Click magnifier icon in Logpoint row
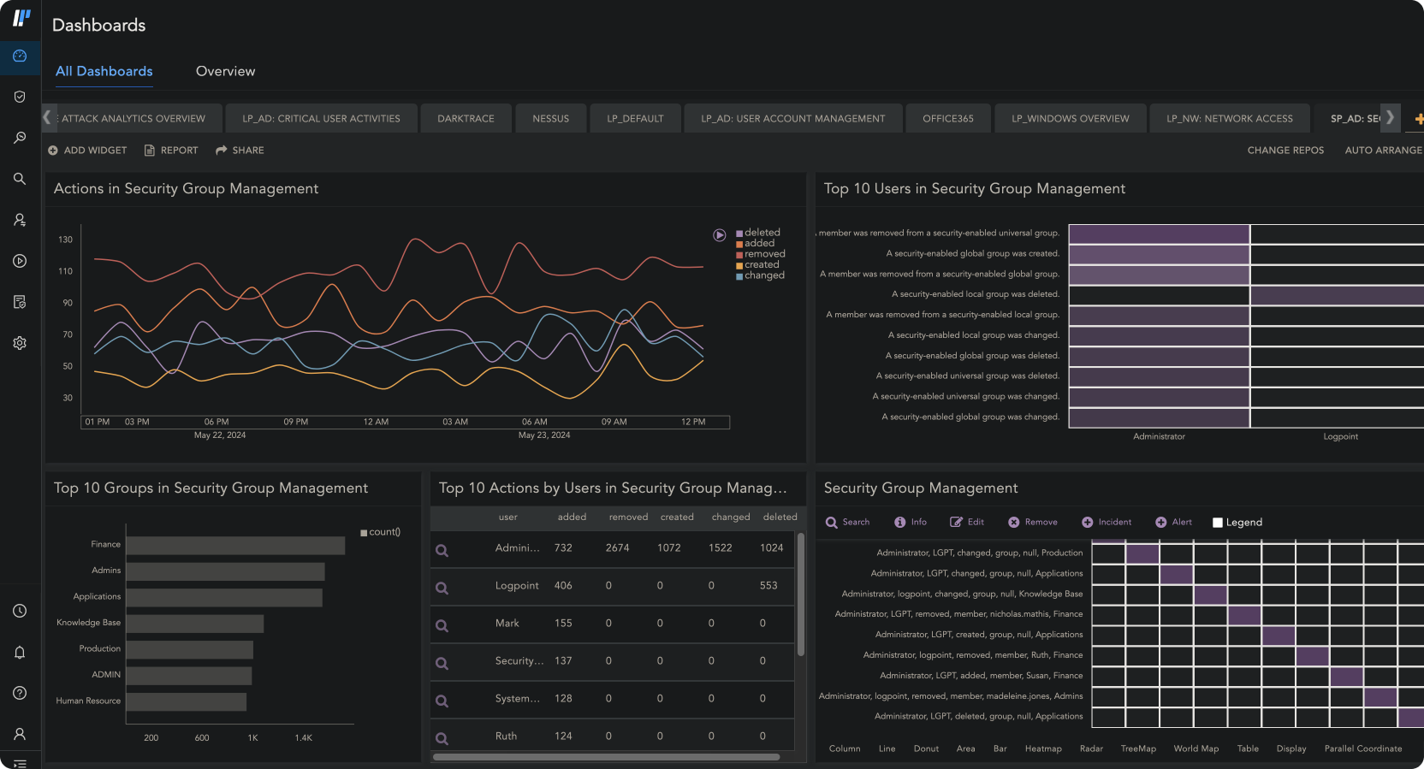 [442, 588]
